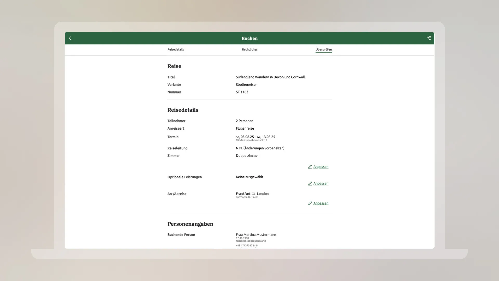Select the Doppelzimmer room entry
Image resolution: width=499 pixels, height=281 pixels.
(247, 156)
